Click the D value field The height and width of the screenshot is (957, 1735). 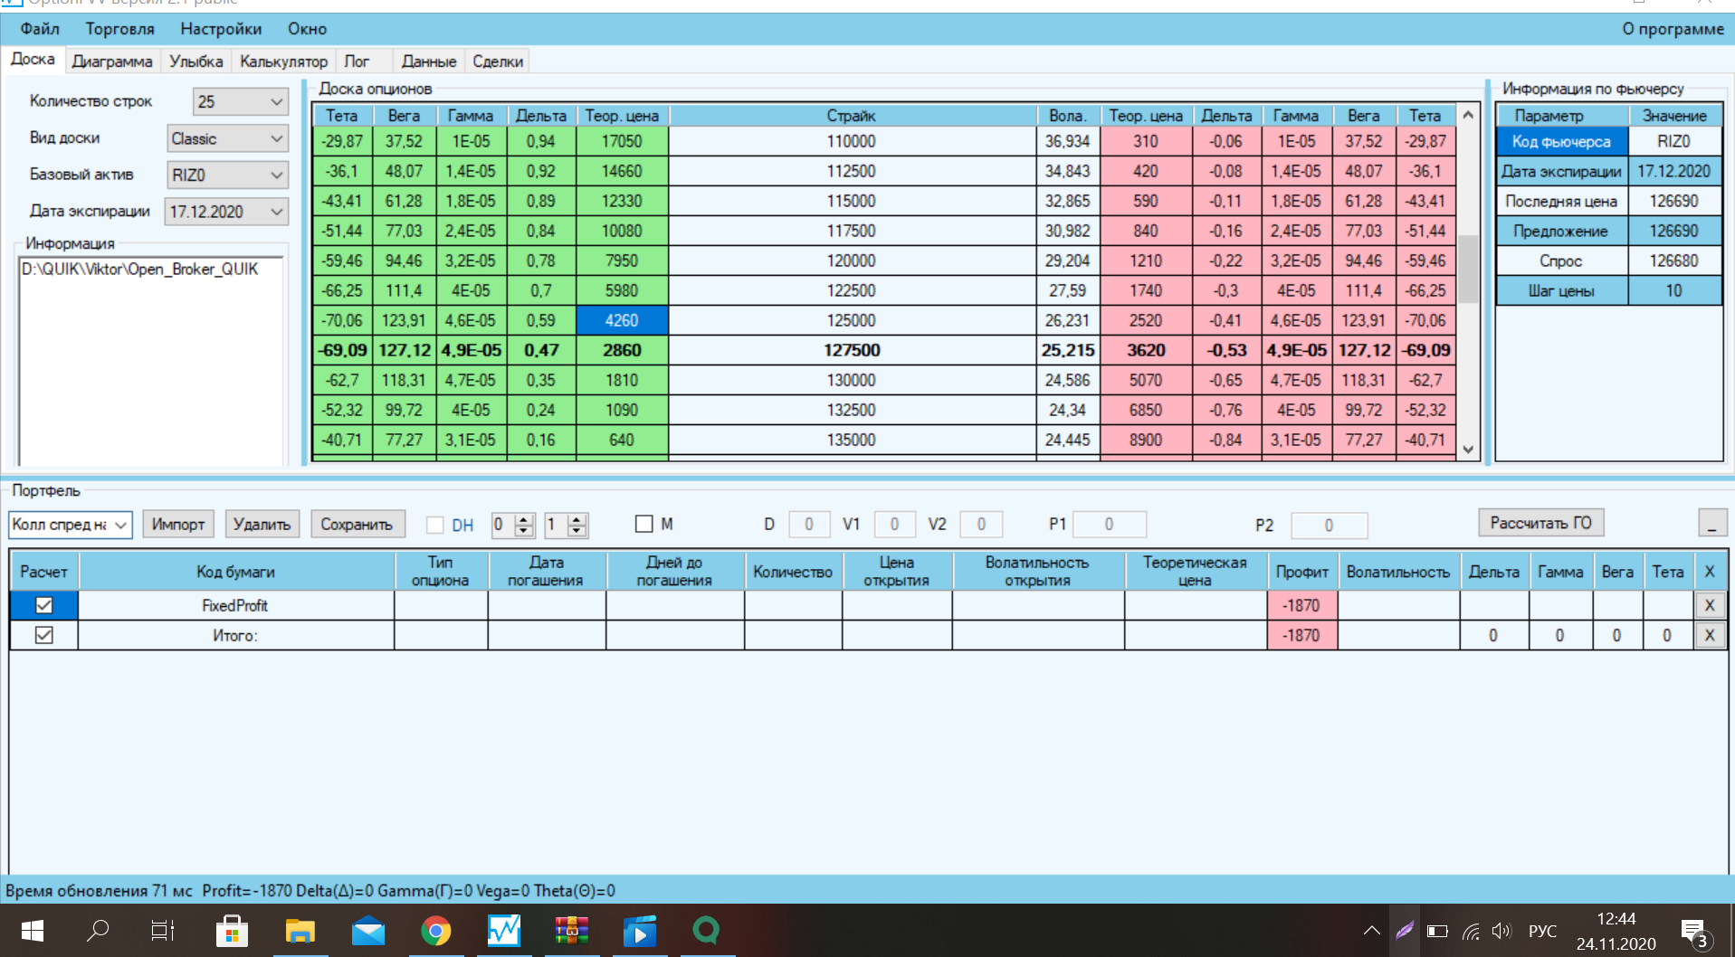(x=809, y=525)
